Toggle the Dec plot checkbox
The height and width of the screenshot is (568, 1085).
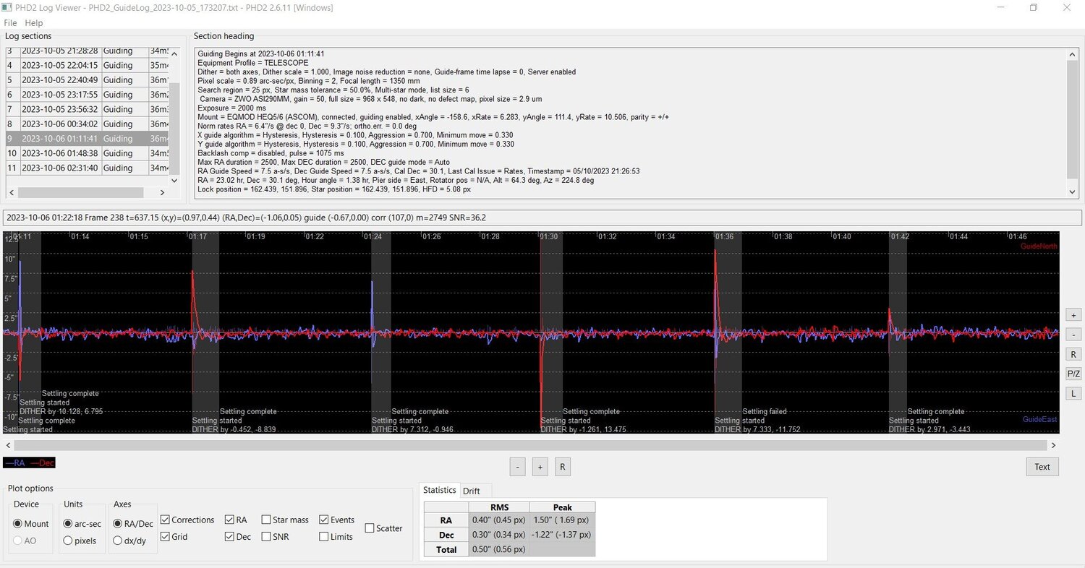238,537
